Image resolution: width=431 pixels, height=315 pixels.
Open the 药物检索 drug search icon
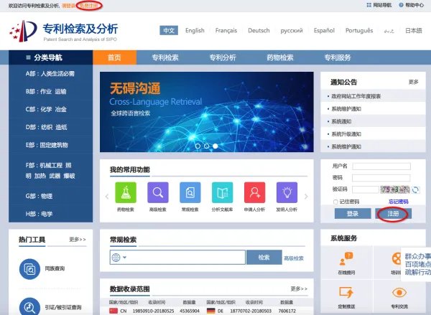point(125,192)
